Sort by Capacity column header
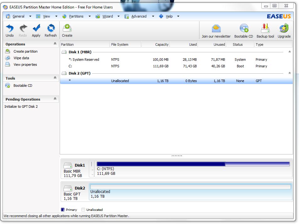The width and height of the screenshot is (299, 224). 155,44
